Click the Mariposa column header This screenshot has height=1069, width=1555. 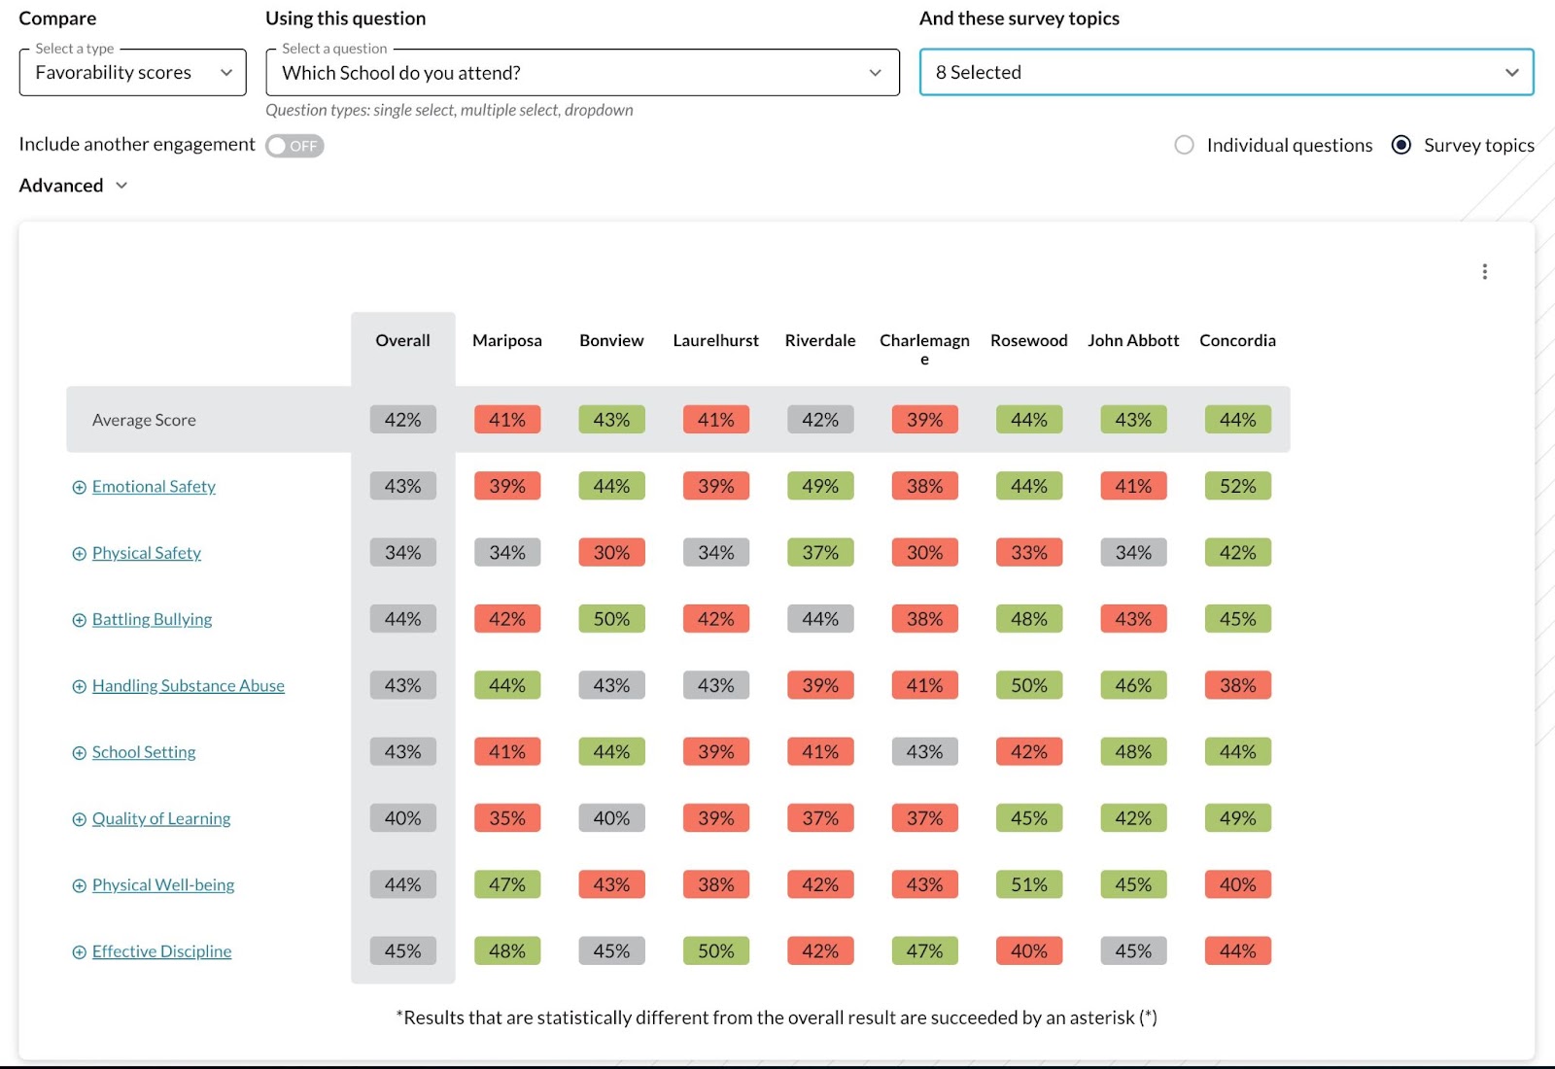[x=507, y=341]
